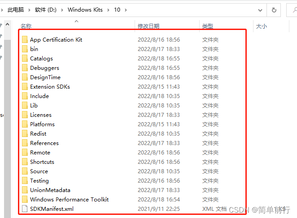Select the Platforms folder name

[x=42, y=124]
